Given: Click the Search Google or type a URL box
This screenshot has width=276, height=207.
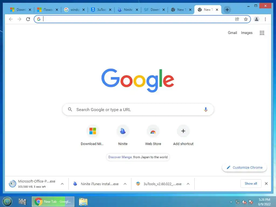Looking at the screenshot, I should pyautogui.click(x=138, y=109).
